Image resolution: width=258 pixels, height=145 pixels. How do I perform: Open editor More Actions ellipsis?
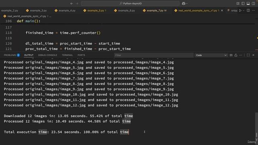(254, 10)
